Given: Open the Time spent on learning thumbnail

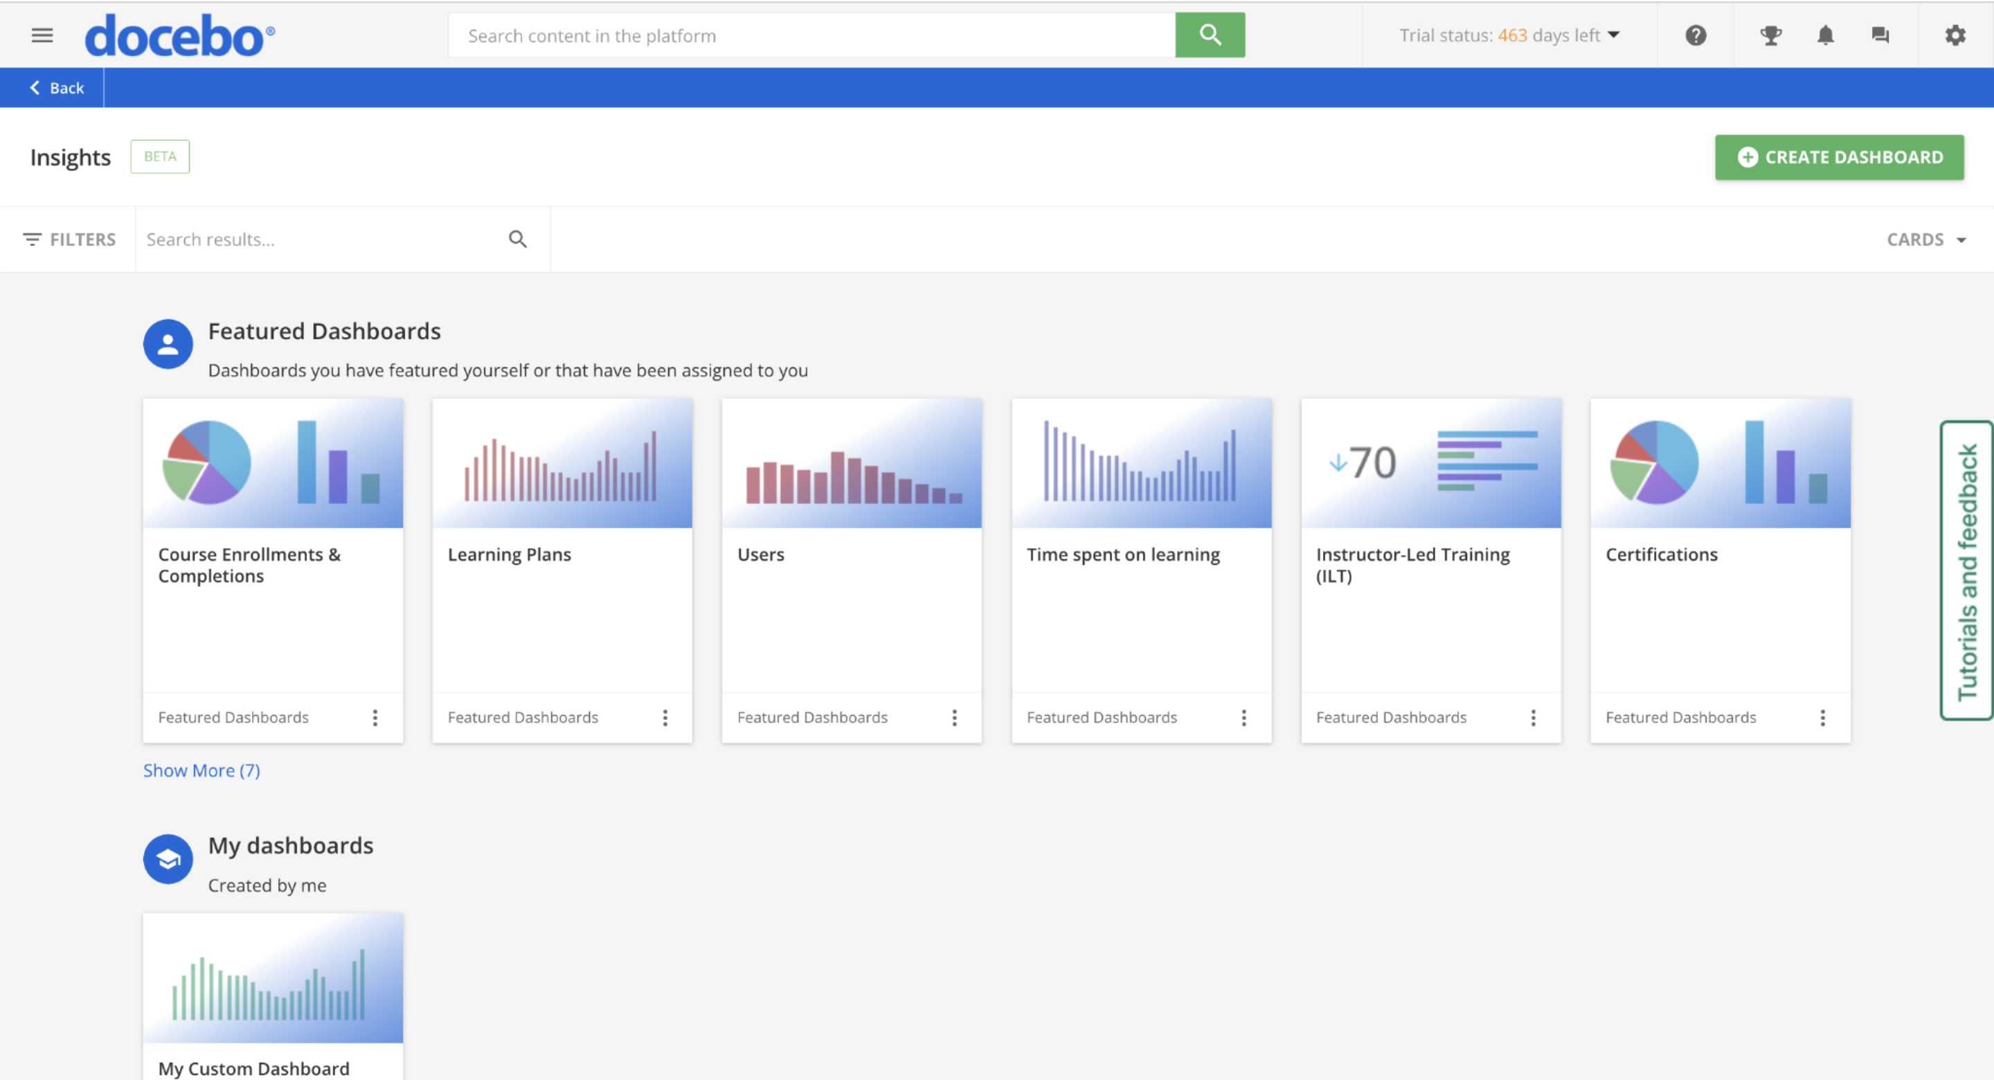Looking at the screenshot, I should [1140, 463].
